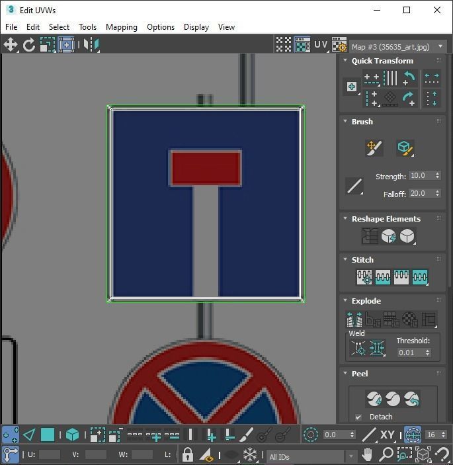This screenshot has width=453, height=465.
Task: Collapse the Stitch rollout
Action: coord(345,259)
